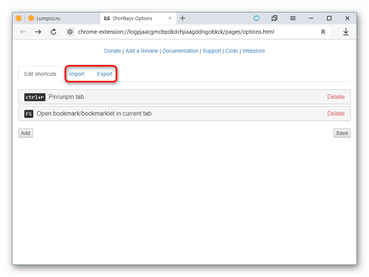Switch to the Export tab
The height and width of the screenshot is (277, 369).
click(105, 74)
